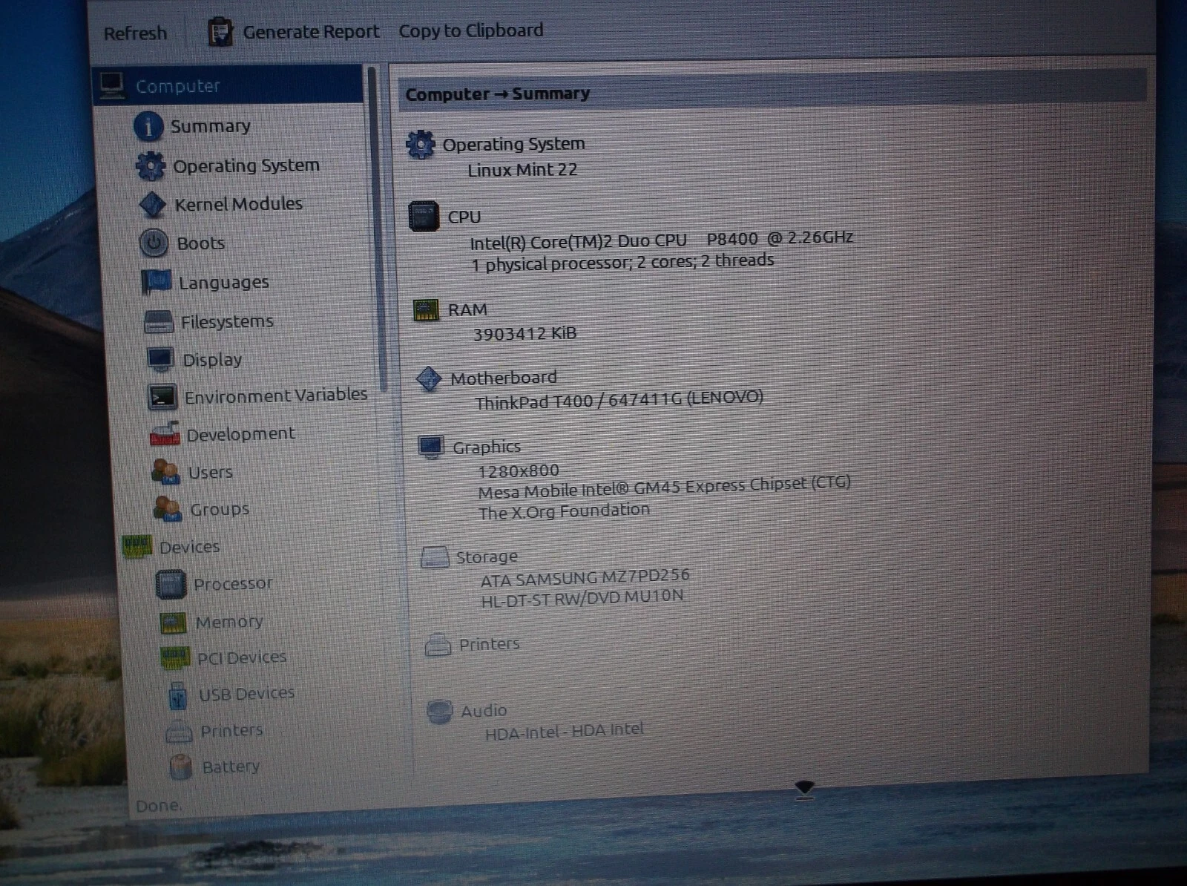Click the RAM module icon in summary

click(x=426, y=309)
